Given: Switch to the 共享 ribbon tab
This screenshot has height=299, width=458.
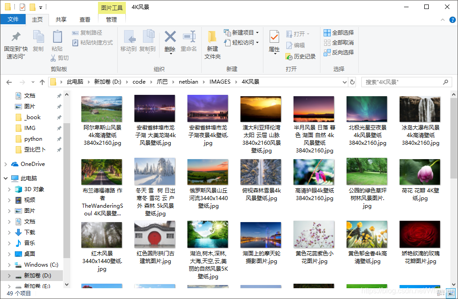Looking at the screenshot, I should pos(61,20).
